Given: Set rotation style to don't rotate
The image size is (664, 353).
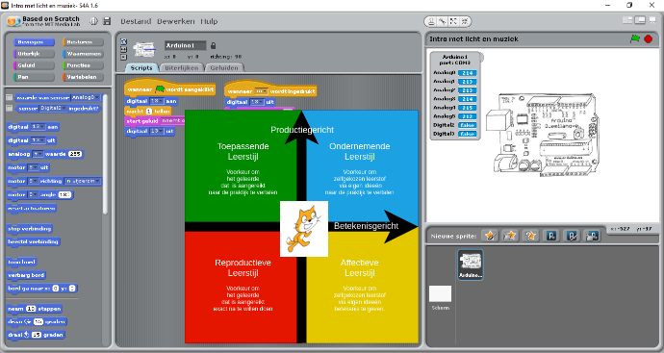Looking at the screenshot, I should (123, 57).
